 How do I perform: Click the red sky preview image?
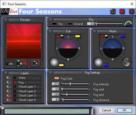pos(24,41)
